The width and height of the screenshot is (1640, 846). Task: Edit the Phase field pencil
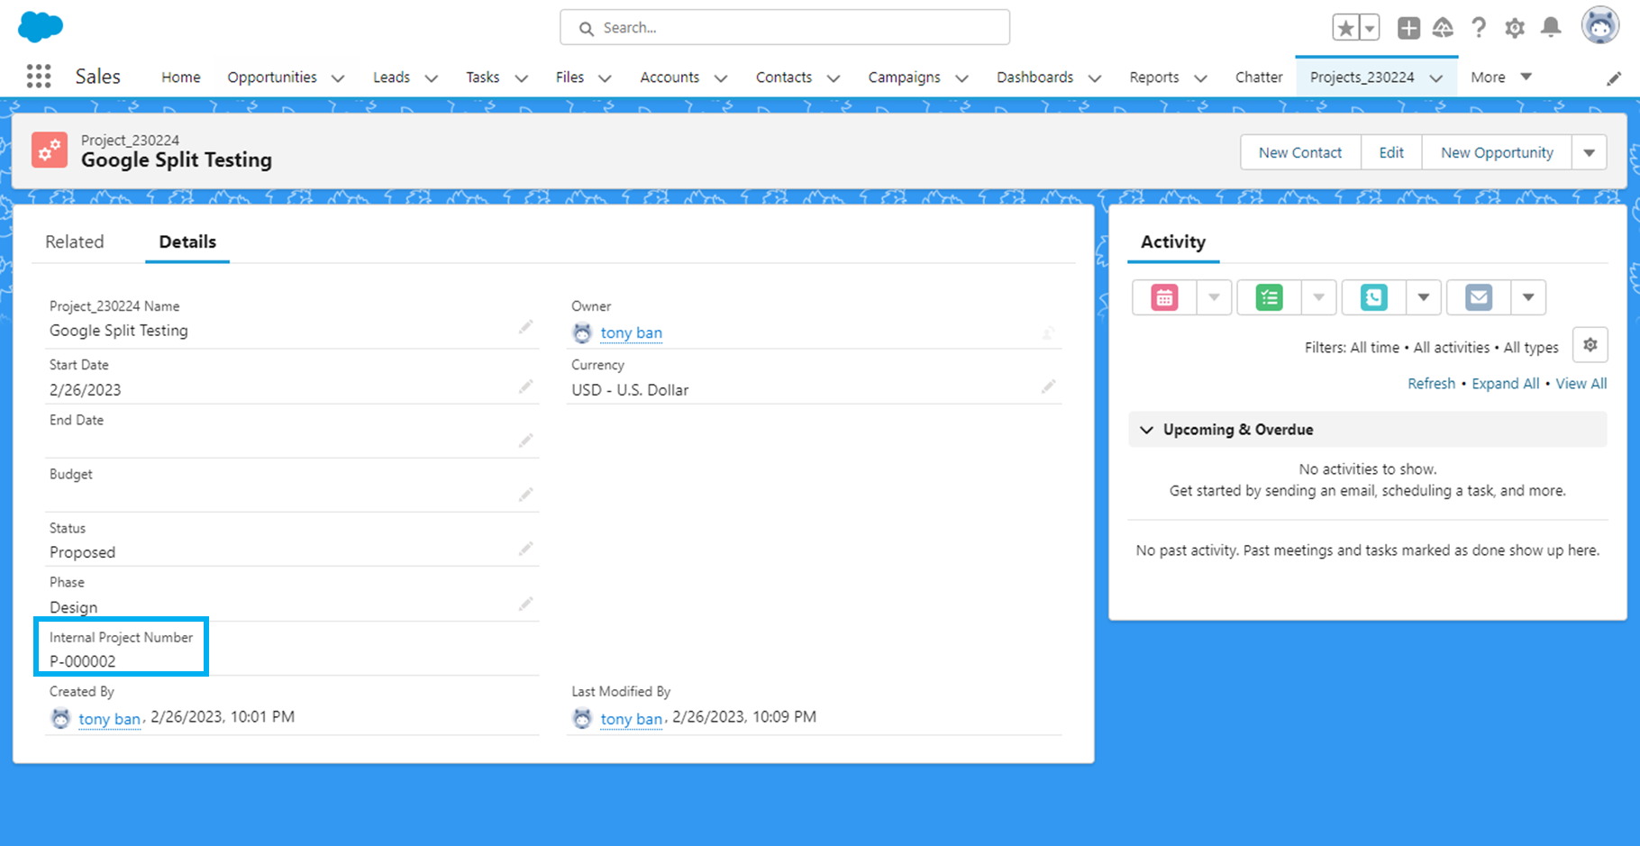(526, 604)
